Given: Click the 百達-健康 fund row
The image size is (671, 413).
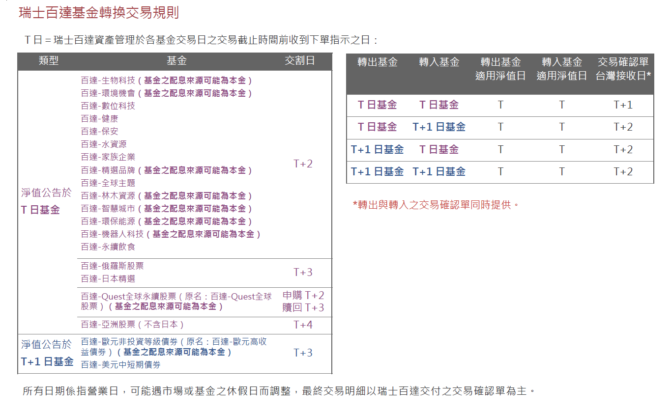Looking at the screenshot, I should [x=99, y=119].
